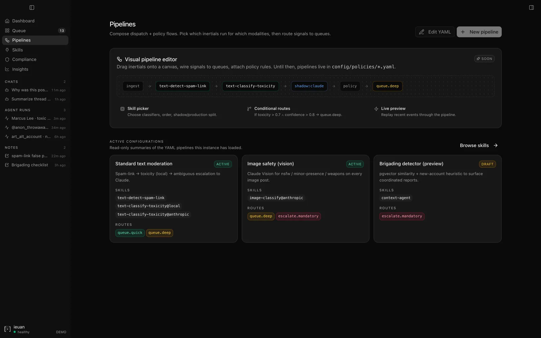Collapse the left sidebar panel icon
Screen dimensions: 541x338
click(32, 7)
